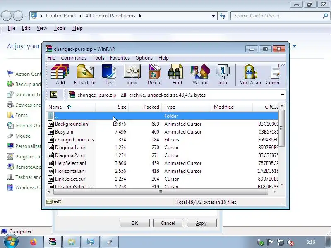Open WinRAR File menu
This screenshot has width=331, height=248.
(x=51, y=58)
